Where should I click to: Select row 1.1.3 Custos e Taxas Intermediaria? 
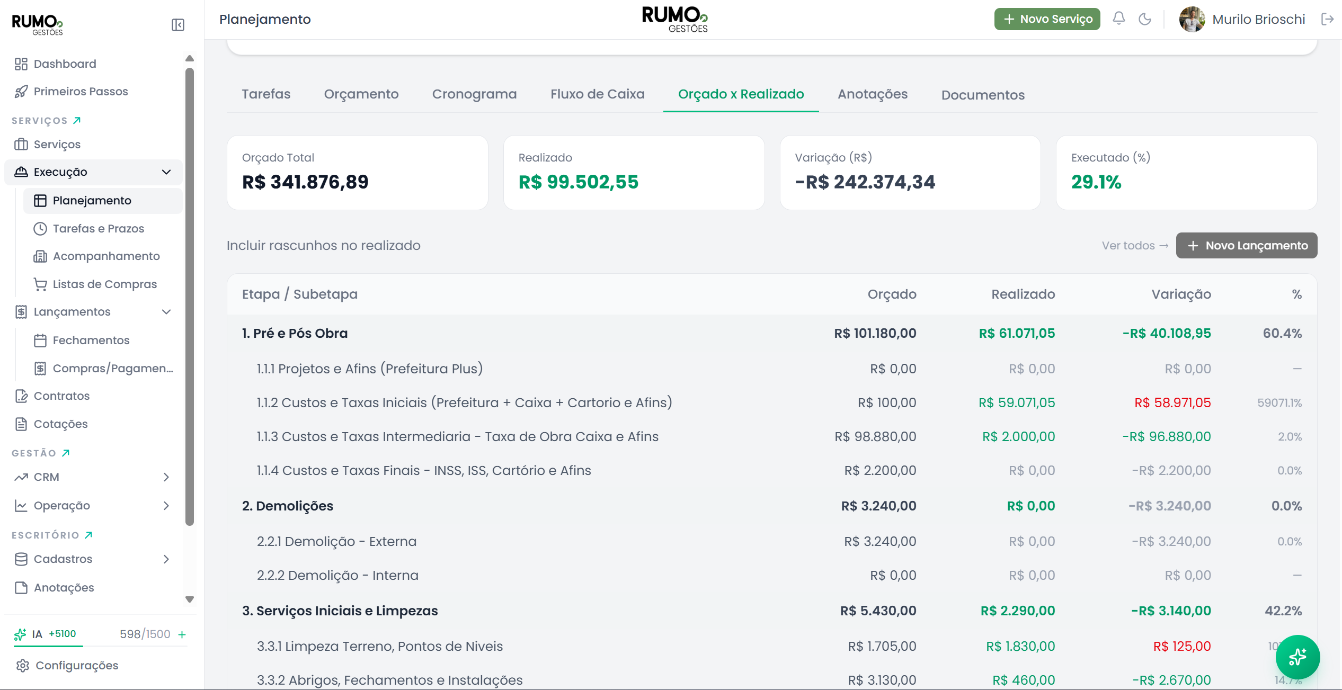(x=771, y=436)
